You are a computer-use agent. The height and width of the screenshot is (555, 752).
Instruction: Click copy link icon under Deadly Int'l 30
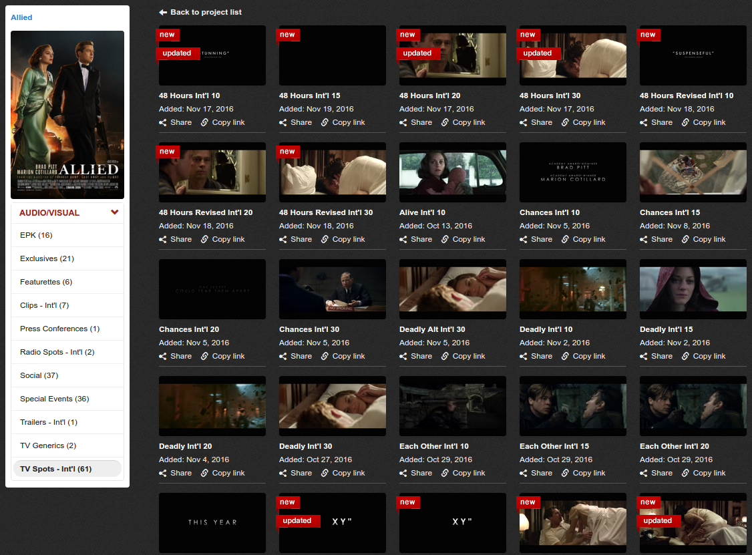click(x=325, y=474)
